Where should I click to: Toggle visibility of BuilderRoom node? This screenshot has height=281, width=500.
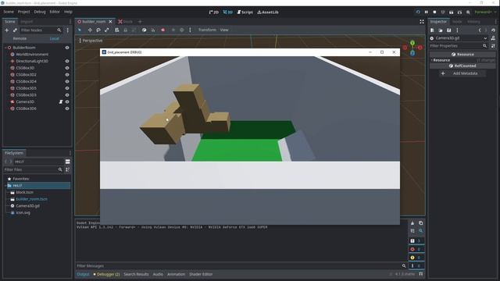point(67,48)
